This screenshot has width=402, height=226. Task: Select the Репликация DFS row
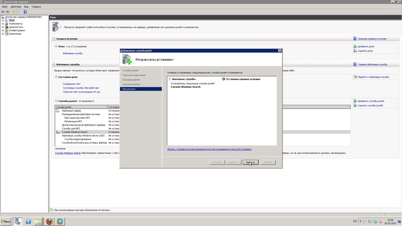coord(73,122)
